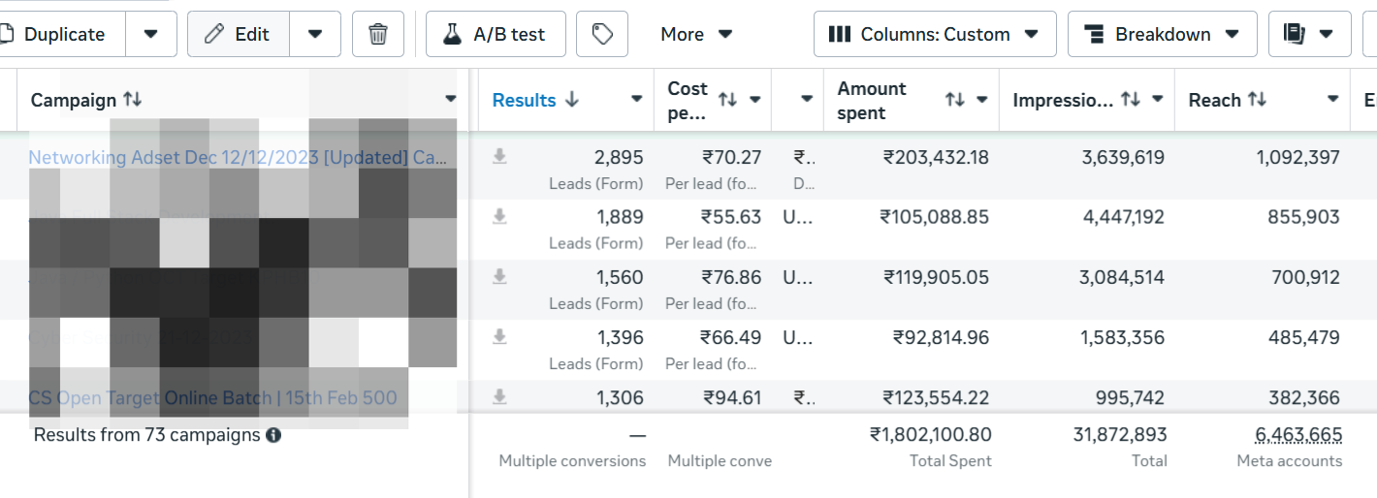Select the ₹203,432.18 amount spent cell

(x=937, y=157)
